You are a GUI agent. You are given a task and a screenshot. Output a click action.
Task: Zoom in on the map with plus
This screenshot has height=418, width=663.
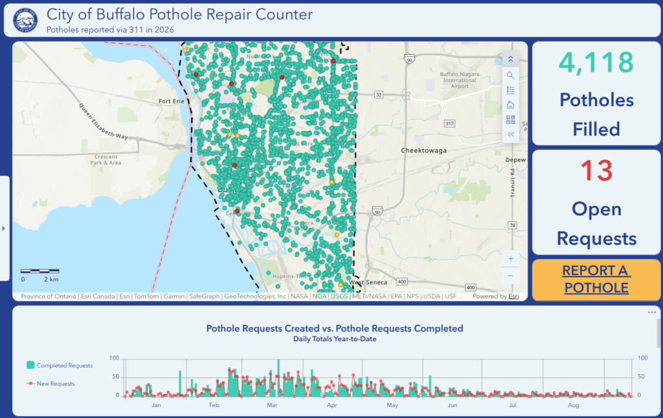coord(510,258)
